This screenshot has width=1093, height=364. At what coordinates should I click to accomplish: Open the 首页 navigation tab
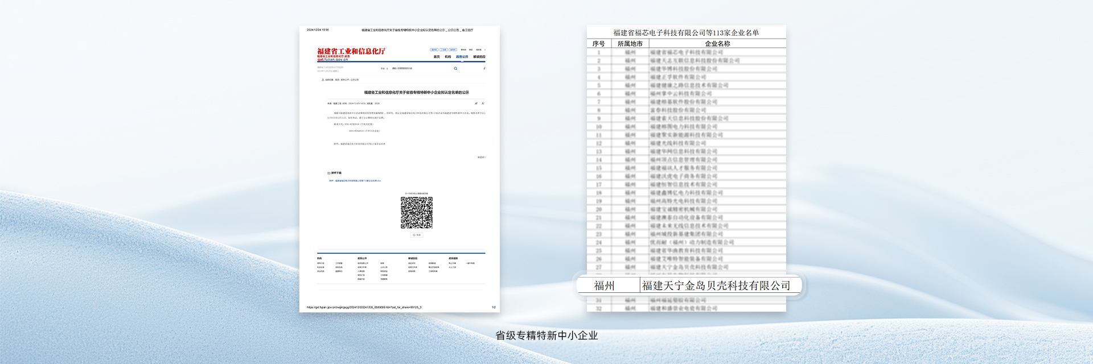click(437, 57)
